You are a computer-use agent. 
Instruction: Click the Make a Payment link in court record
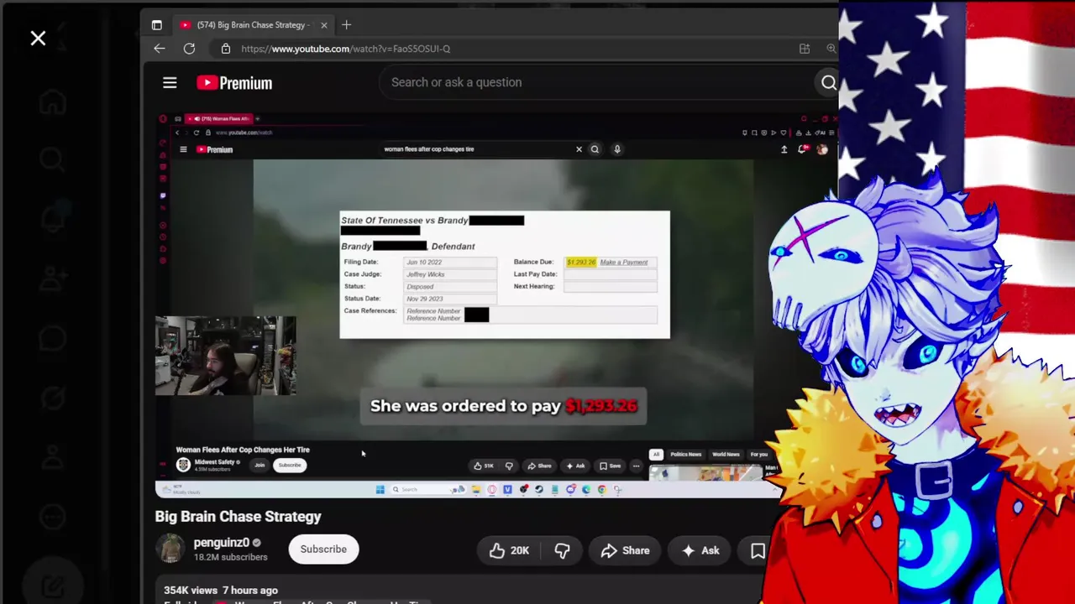[624, 263]
